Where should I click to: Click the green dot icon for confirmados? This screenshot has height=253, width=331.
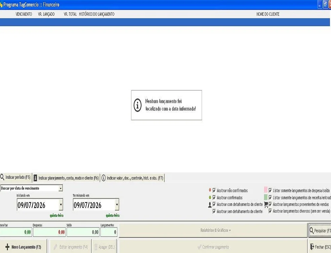click(x=210, y=198)
